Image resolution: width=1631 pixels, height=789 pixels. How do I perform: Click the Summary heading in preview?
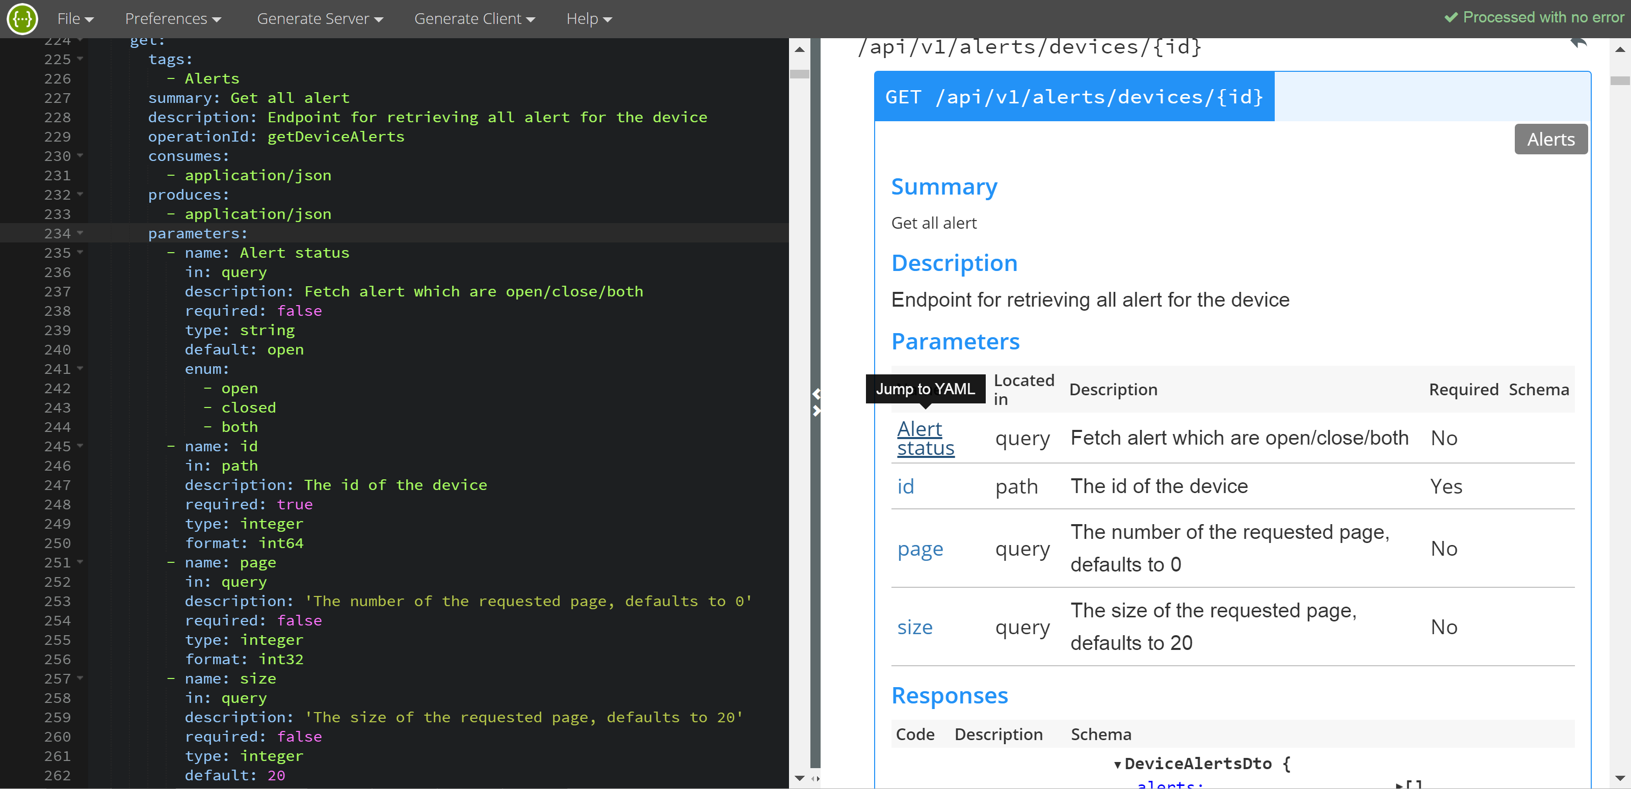pyautogui.click(x=943, y=186)
